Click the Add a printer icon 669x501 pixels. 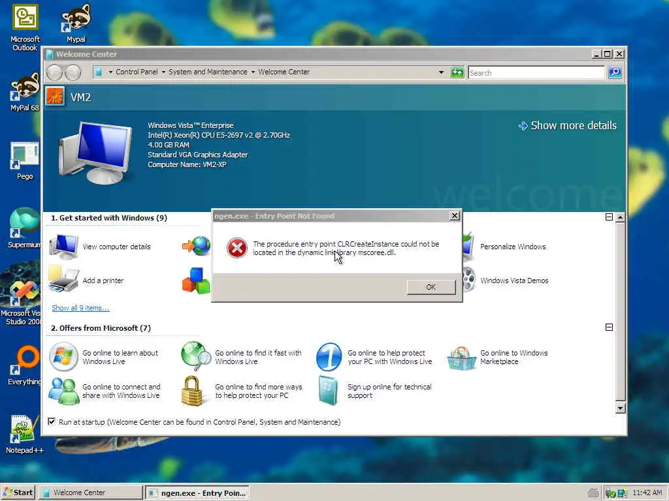63,279
